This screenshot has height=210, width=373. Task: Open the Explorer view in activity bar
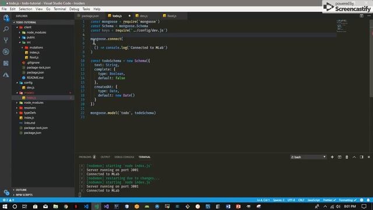coord(6,17)
